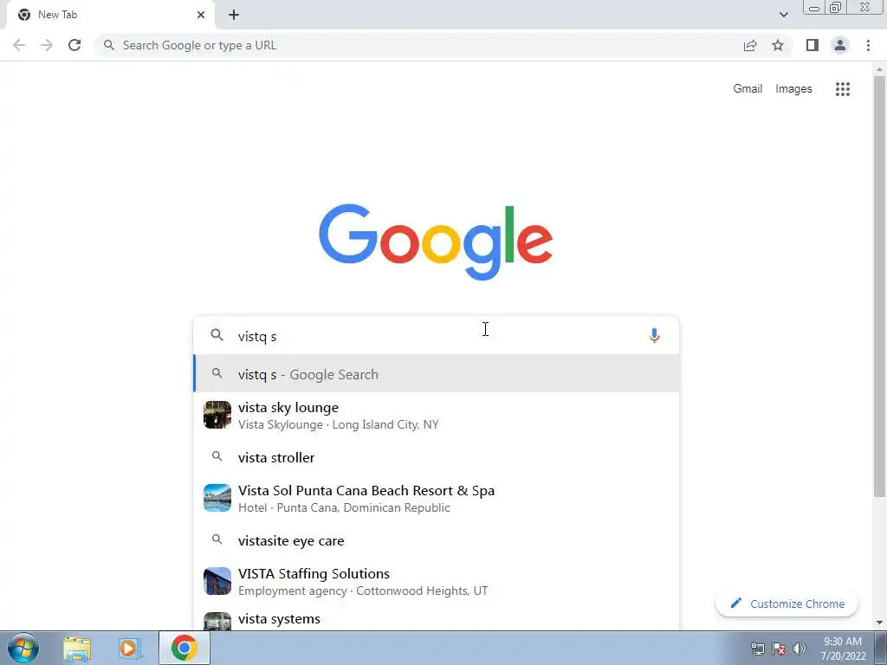Choose the vista systems suggestion

[x=437, y=619]
